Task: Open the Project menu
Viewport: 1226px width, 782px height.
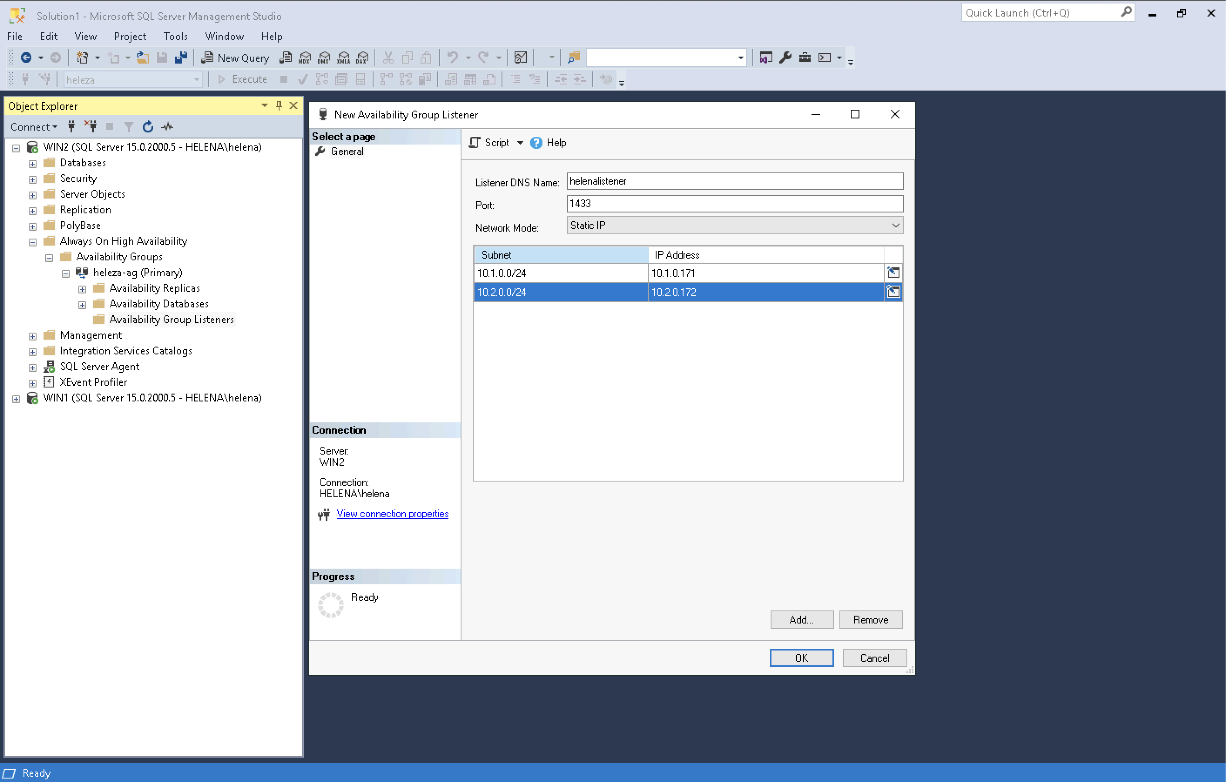Action: click(x=130, y=37)
